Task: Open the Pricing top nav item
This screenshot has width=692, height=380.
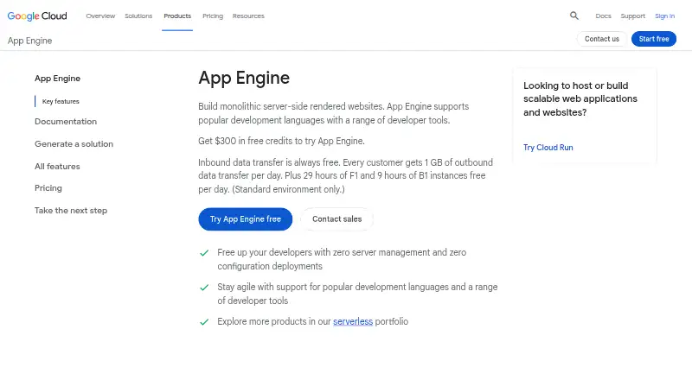Action: click(213, 16)
